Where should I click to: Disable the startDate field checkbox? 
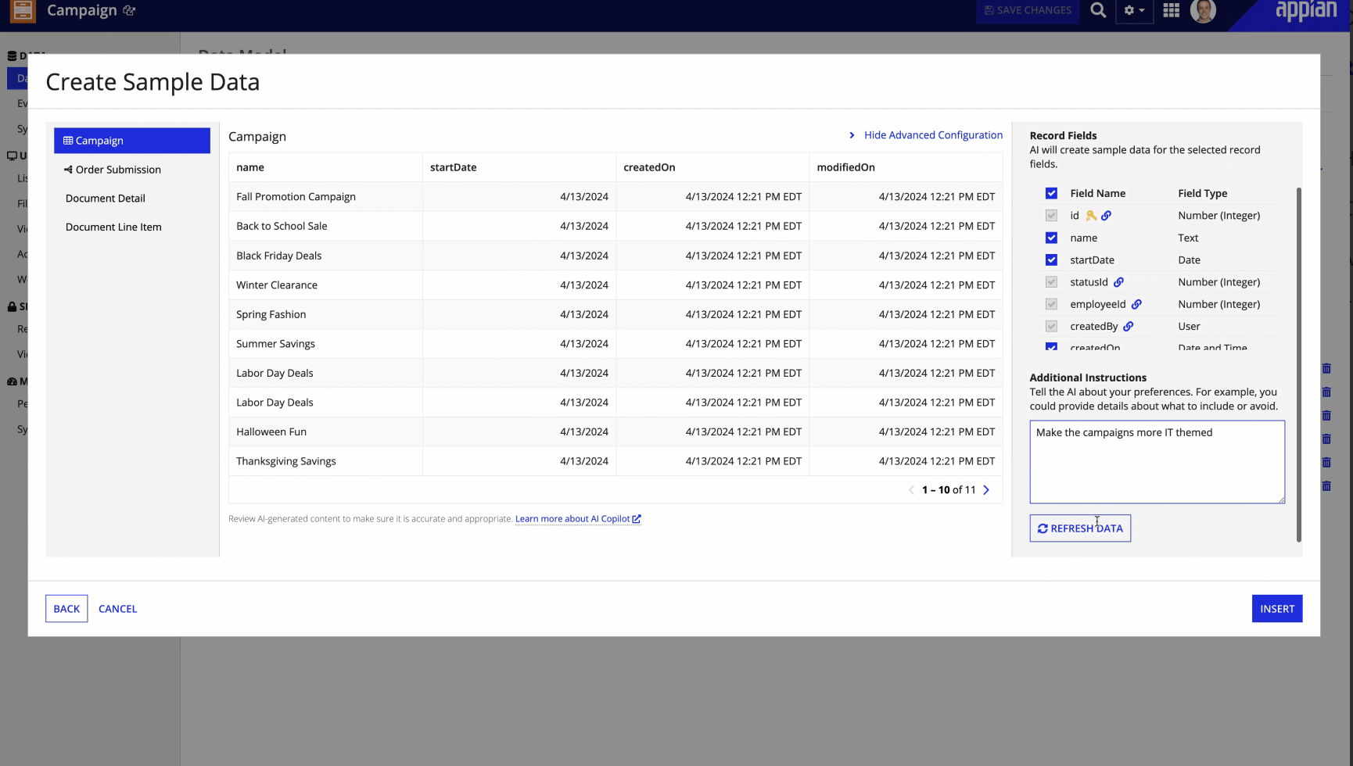pyautogui.click(x=1051, y=260)
